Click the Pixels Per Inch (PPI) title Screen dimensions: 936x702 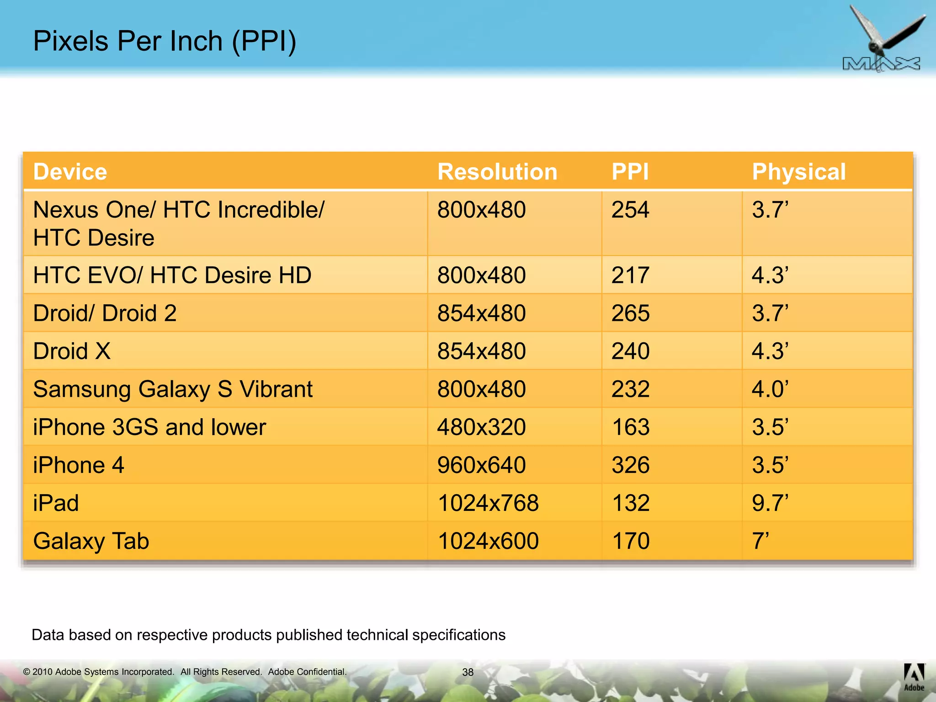pyautogui.click(x=165, y=41)
